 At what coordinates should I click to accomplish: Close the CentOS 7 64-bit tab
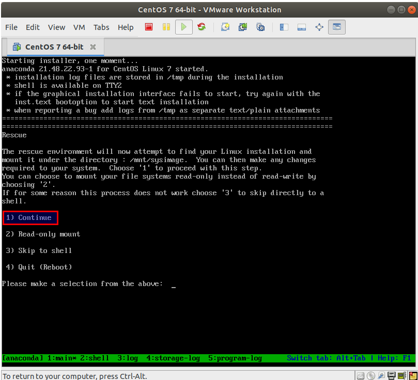click(94, 46)
